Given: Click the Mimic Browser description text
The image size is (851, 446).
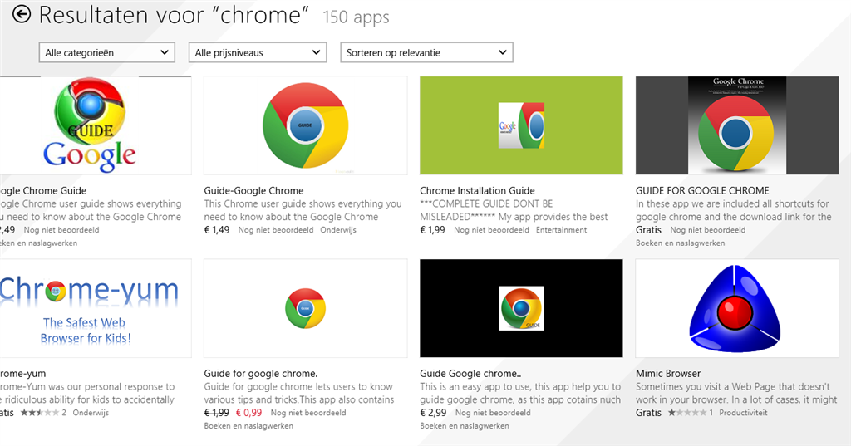Looking at the screenshot, I should pyautogui.click(x=736, y=393).
